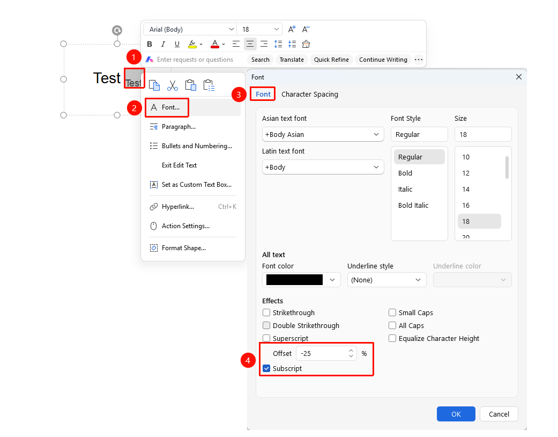The width and height of the screenshot is (558, 437).
Task: Enable the Double Strikethrough checkbox
Action: 266,325
